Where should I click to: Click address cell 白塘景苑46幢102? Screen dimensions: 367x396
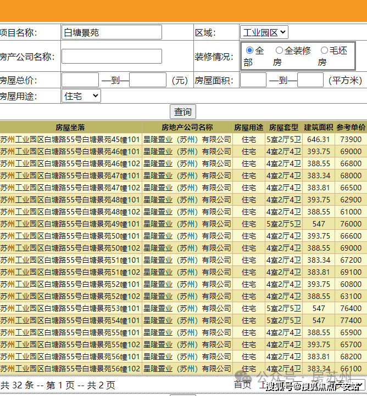tap(70, 163)
